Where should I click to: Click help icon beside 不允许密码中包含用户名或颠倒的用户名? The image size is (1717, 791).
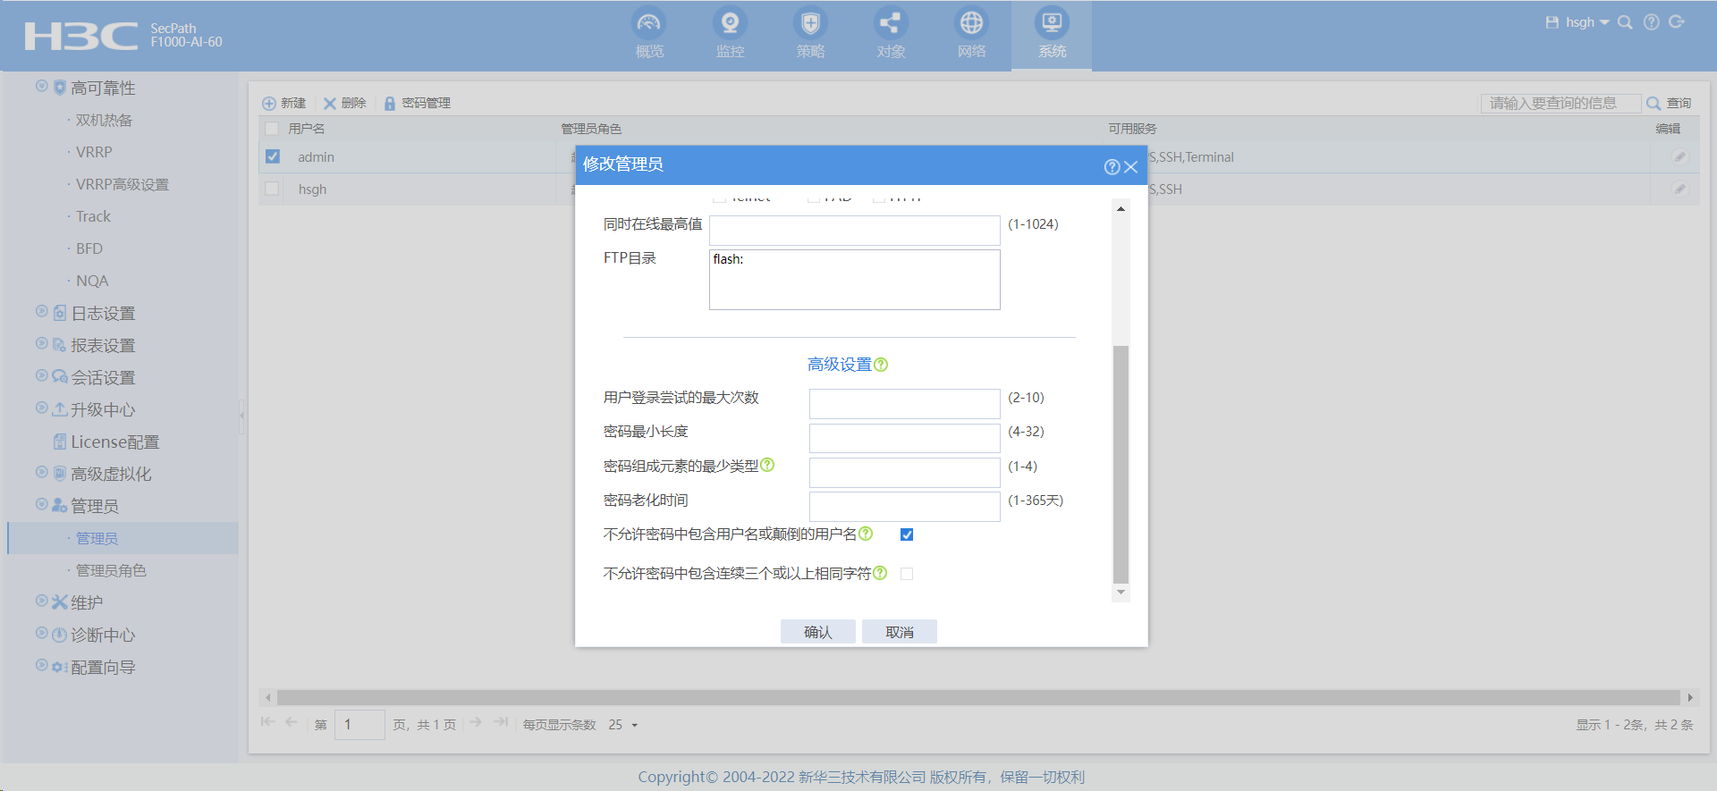click(x=866, y=534)
